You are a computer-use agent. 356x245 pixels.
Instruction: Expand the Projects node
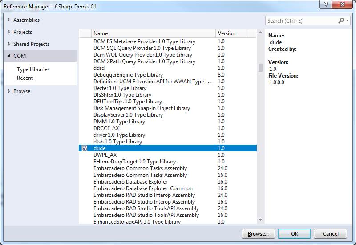9,32
